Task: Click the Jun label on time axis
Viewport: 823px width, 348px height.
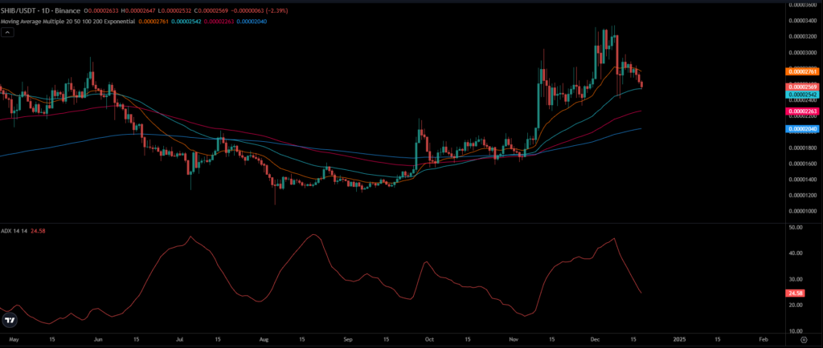Action: point(99,339)
